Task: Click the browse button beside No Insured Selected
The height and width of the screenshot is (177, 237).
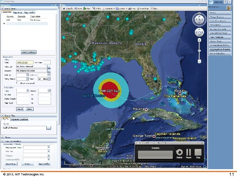Action: (x=49, y=71)
